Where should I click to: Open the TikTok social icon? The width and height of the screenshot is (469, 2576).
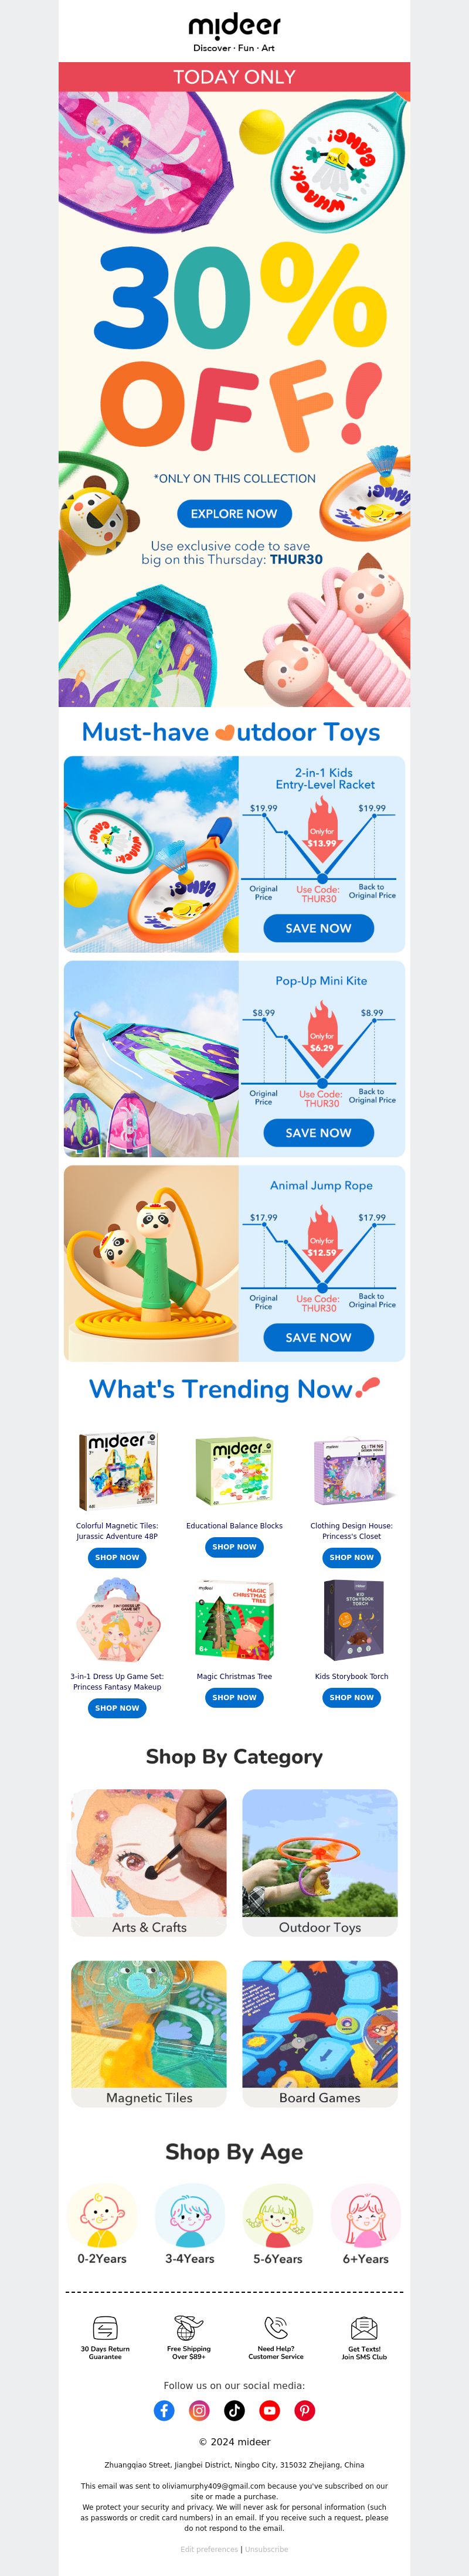234,2410
